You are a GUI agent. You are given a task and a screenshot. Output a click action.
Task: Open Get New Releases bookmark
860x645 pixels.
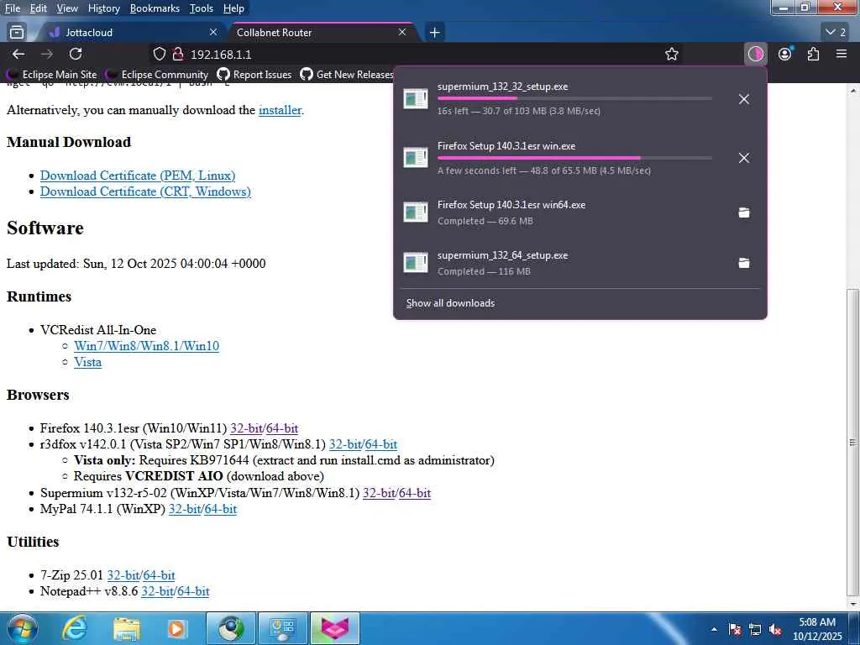coord(347,74)
